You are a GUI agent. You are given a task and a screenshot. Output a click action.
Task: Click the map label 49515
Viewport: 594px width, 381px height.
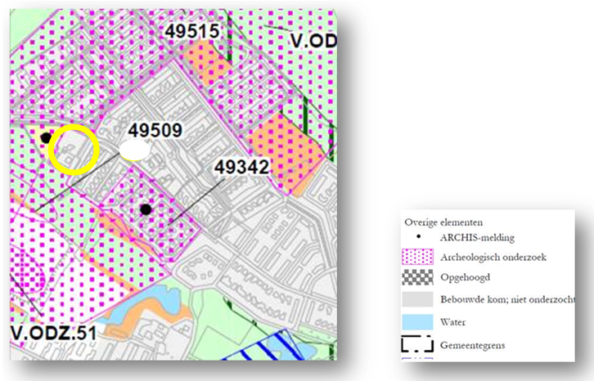[x=192, y=31]
